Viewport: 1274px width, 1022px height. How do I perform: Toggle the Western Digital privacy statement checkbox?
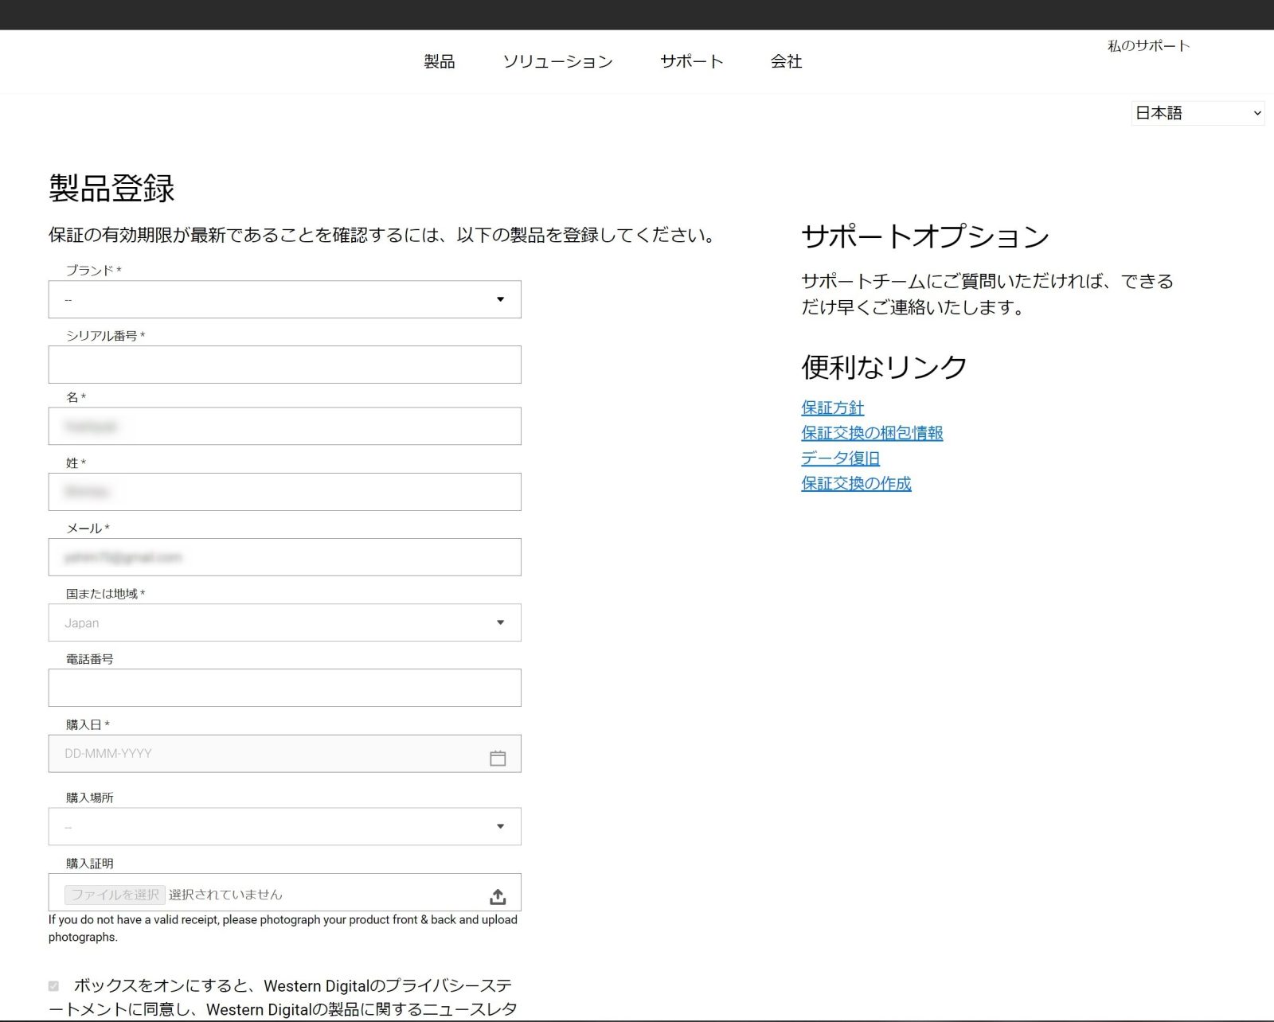pyautogui.click(x=53, y=986)
